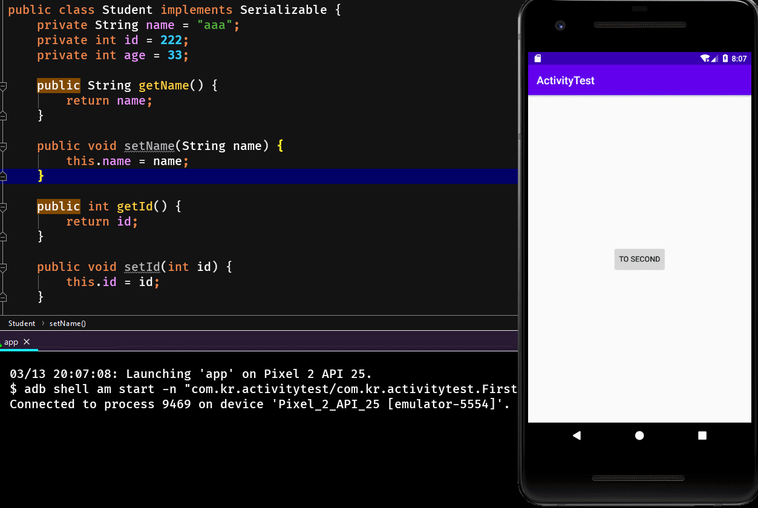Click the fold end marker on highlighted line
Image resolution: width=758 pixels, height=508 pixels.
tap(3, 176)
